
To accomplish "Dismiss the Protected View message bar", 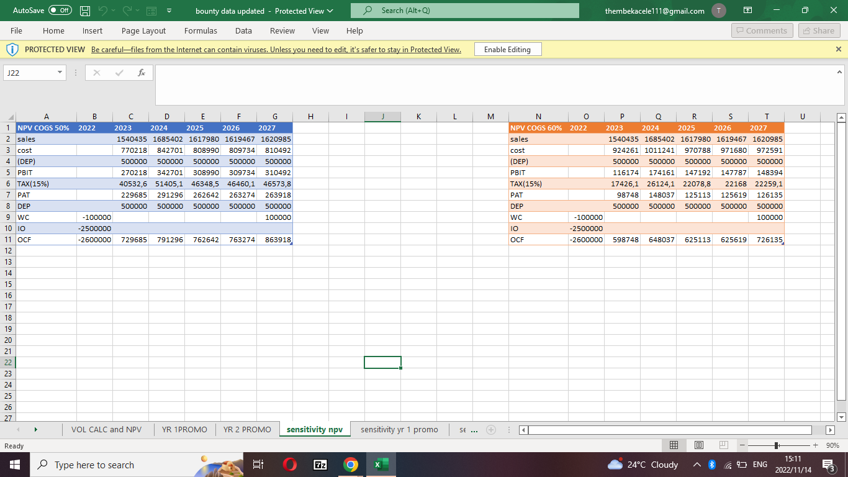I will point(839,49).
